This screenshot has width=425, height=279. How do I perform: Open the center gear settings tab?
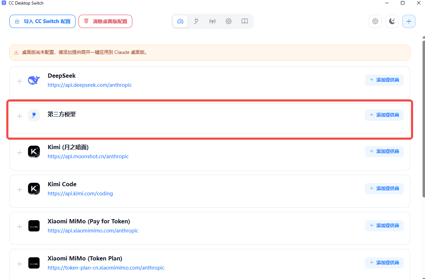[x=229, y=21]
